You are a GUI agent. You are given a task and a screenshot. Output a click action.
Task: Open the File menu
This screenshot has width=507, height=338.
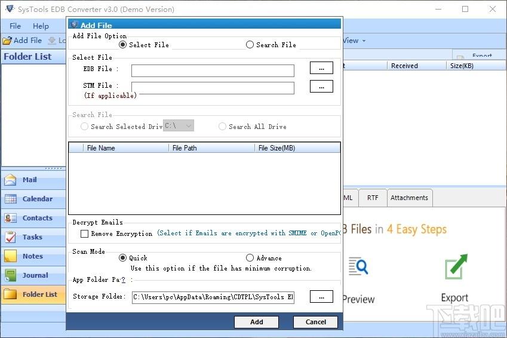pos(15,26)
